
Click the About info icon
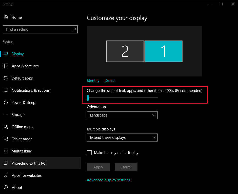click(6, 187)
